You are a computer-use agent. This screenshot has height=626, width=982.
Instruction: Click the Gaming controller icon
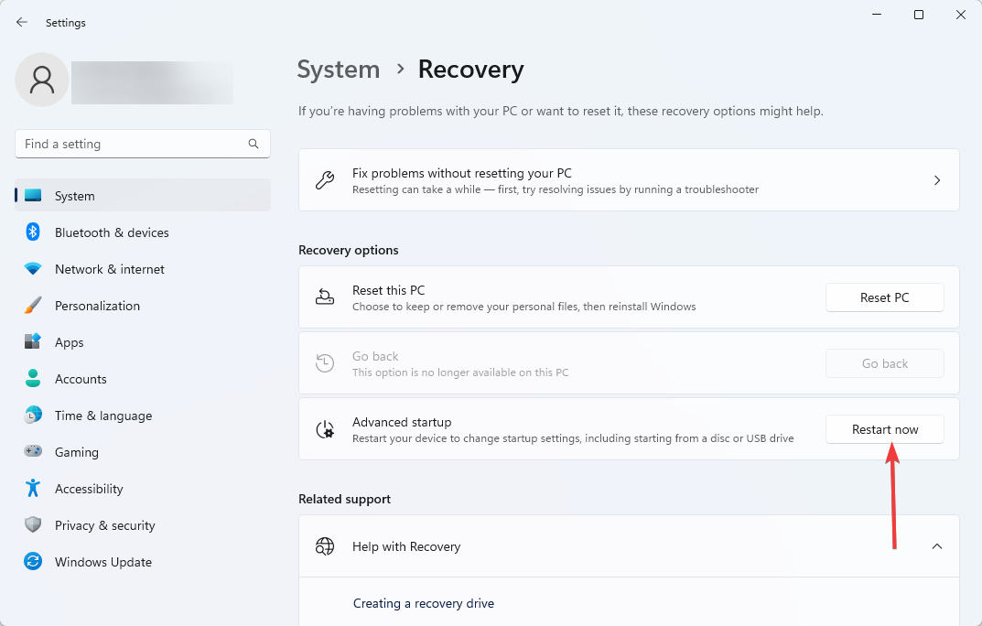(33, 452)
